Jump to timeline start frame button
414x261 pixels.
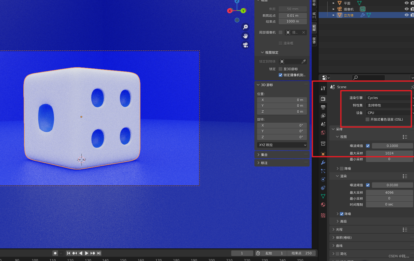(x=69, y=253)
